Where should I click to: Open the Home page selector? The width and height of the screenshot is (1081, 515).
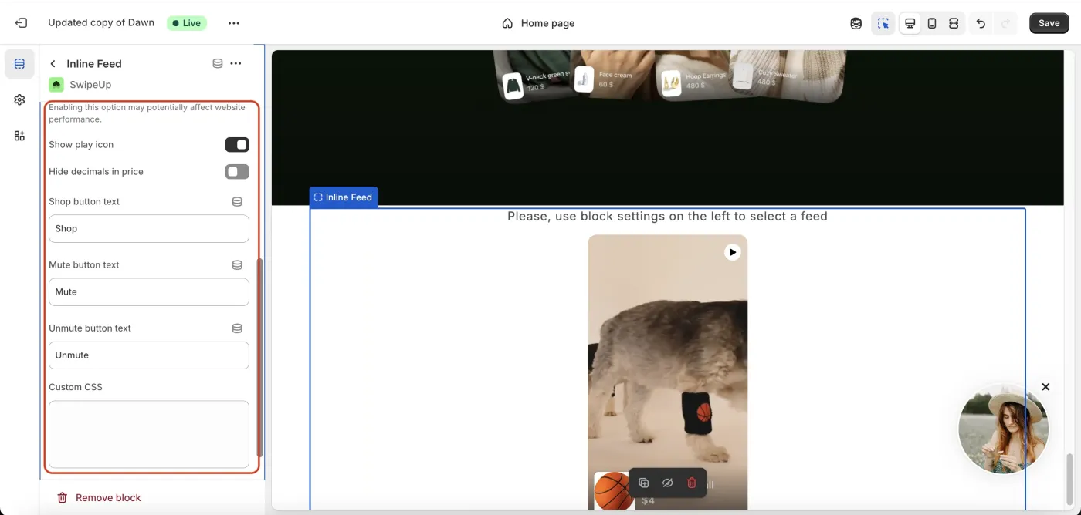pos(538,23)
